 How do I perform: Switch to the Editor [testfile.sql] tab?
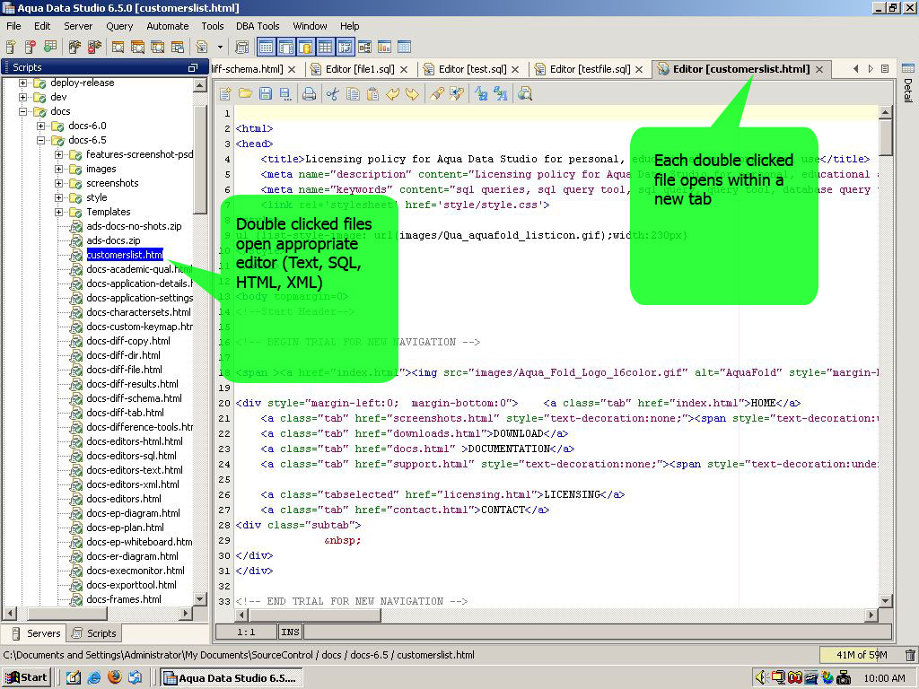coord(591,69)
